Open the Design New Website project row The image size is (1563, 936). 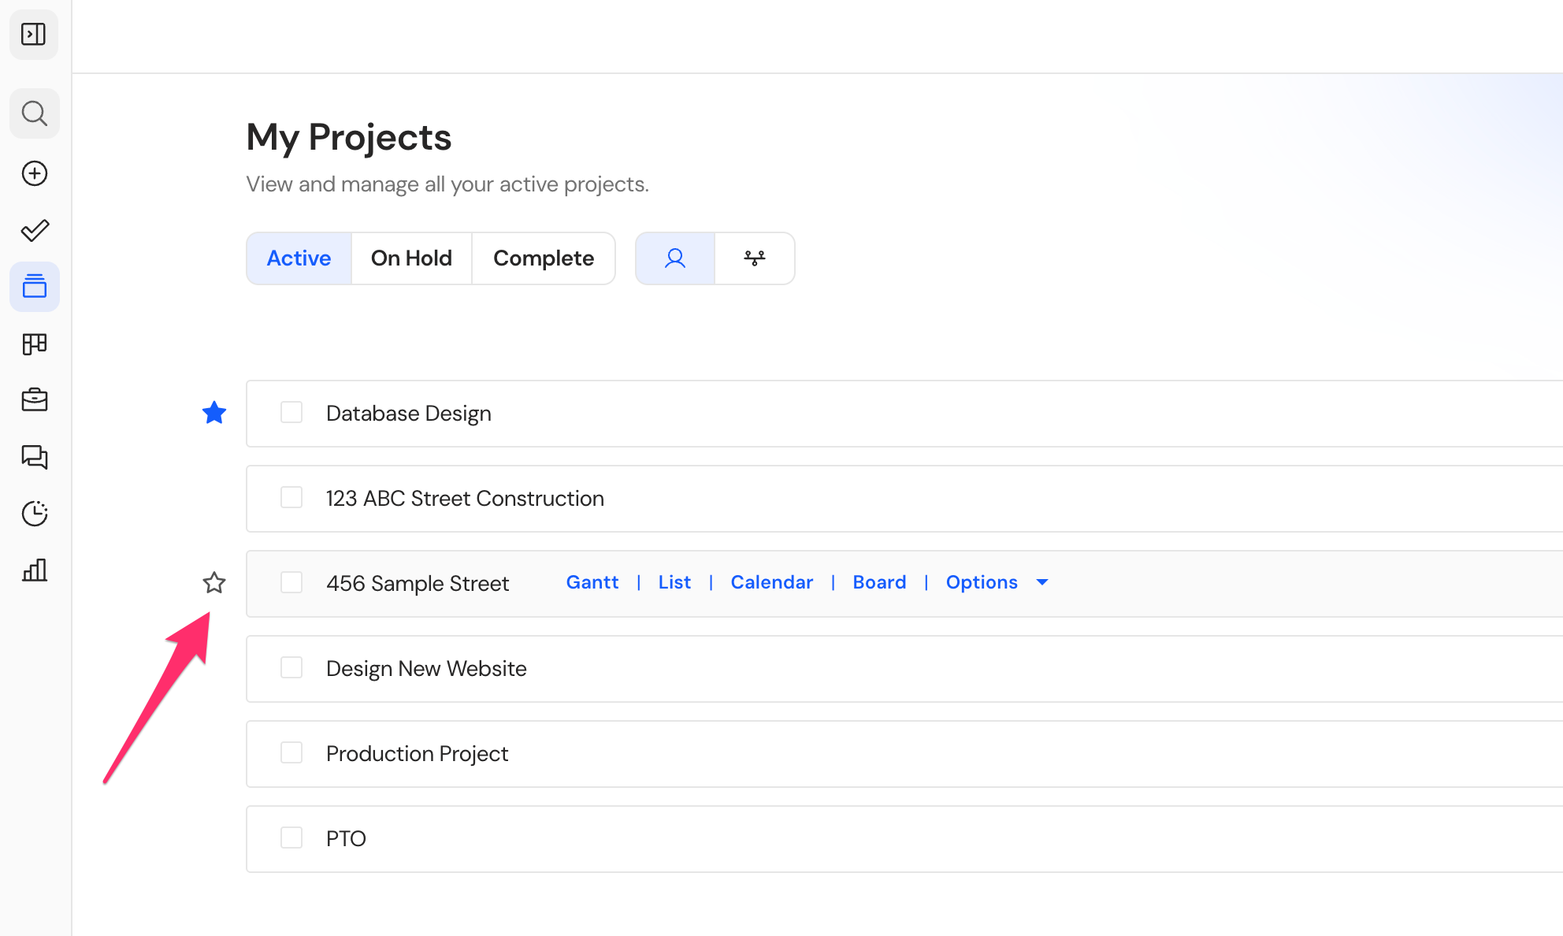point(904,669)
